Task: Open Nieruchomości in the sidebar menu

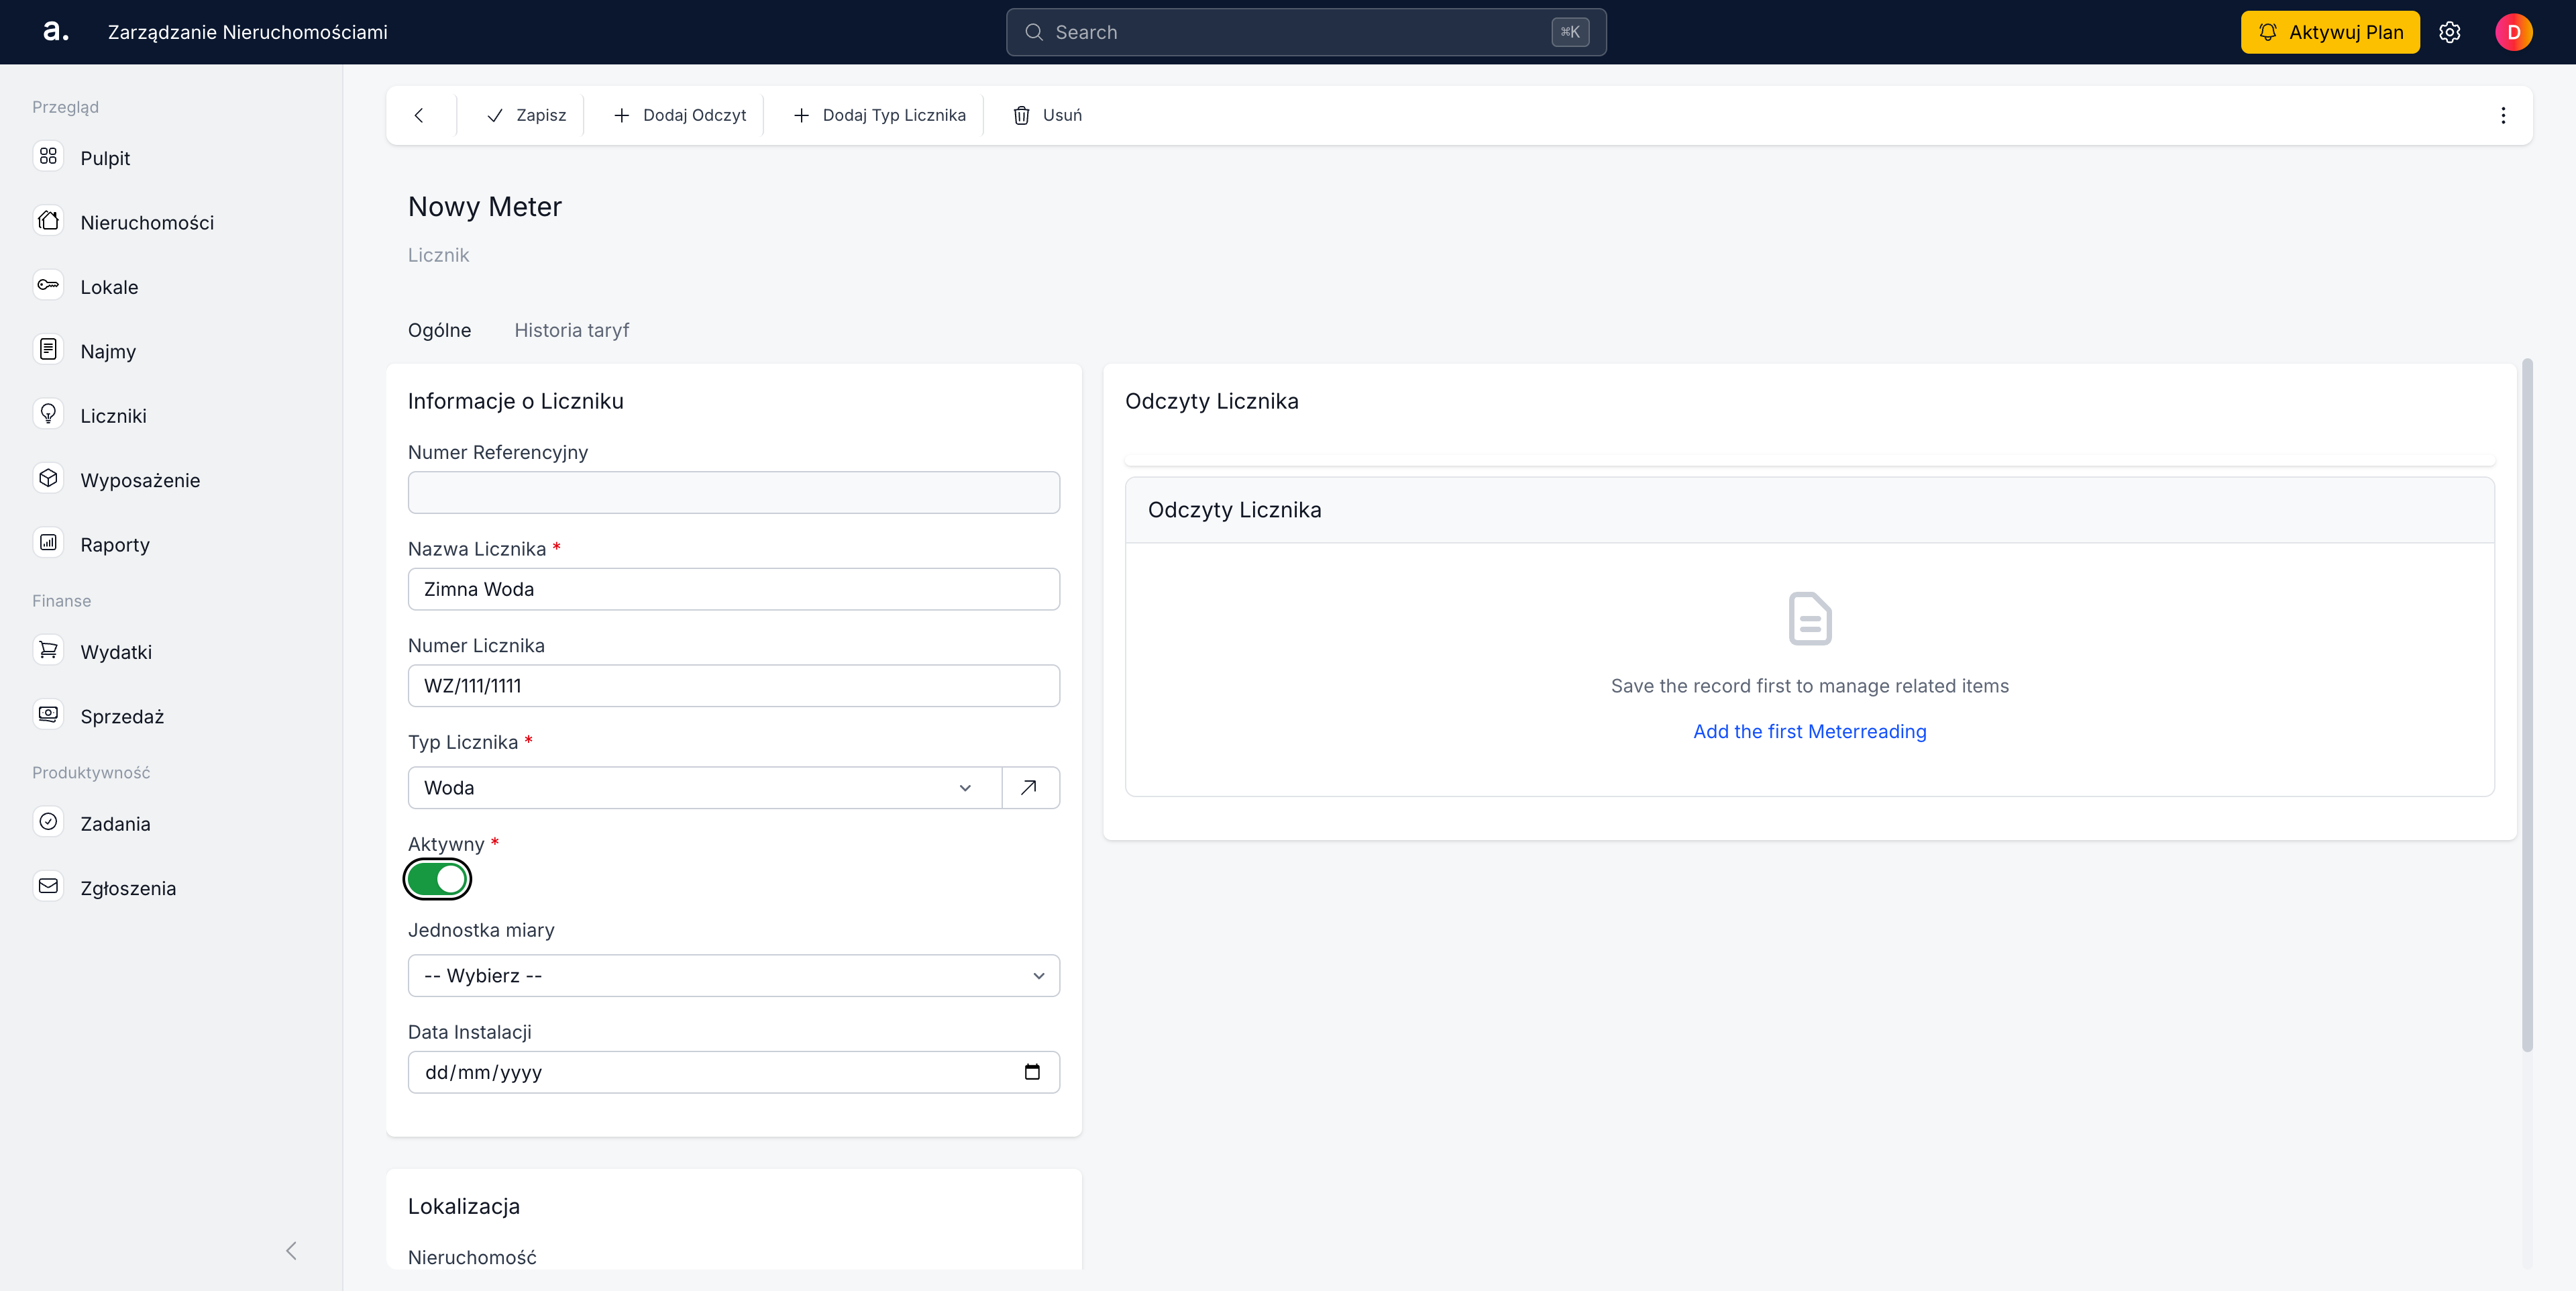Action: tap(147, 223)
